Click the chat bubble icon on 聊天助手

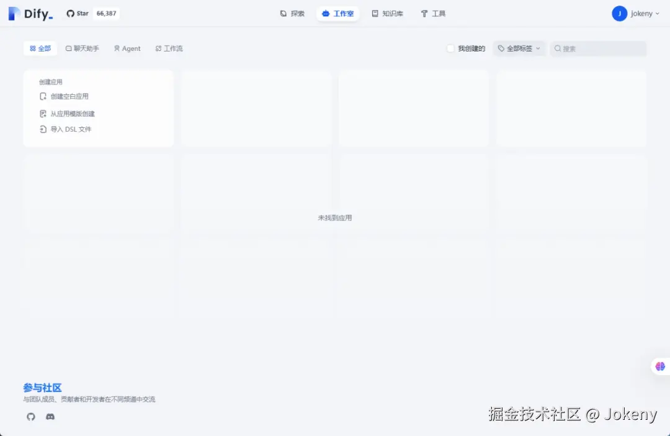[68, 48]
